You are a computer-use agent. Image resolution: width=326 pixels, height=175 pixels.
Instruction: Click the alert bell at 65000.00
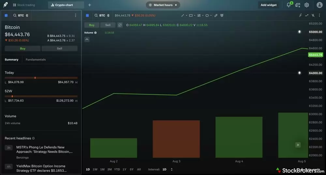click(x=299, y=32)
